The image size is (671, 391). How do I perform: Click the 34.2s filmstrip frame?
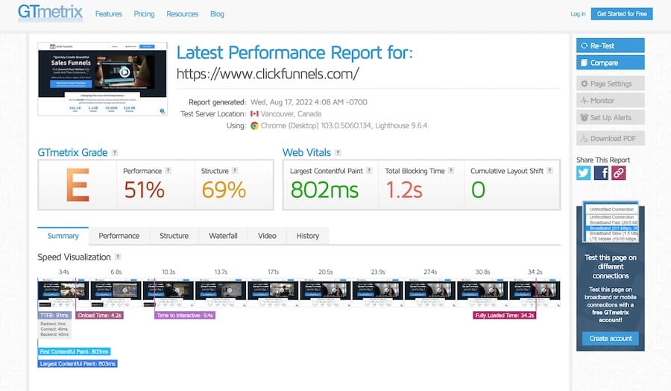[x=535, y=293]
